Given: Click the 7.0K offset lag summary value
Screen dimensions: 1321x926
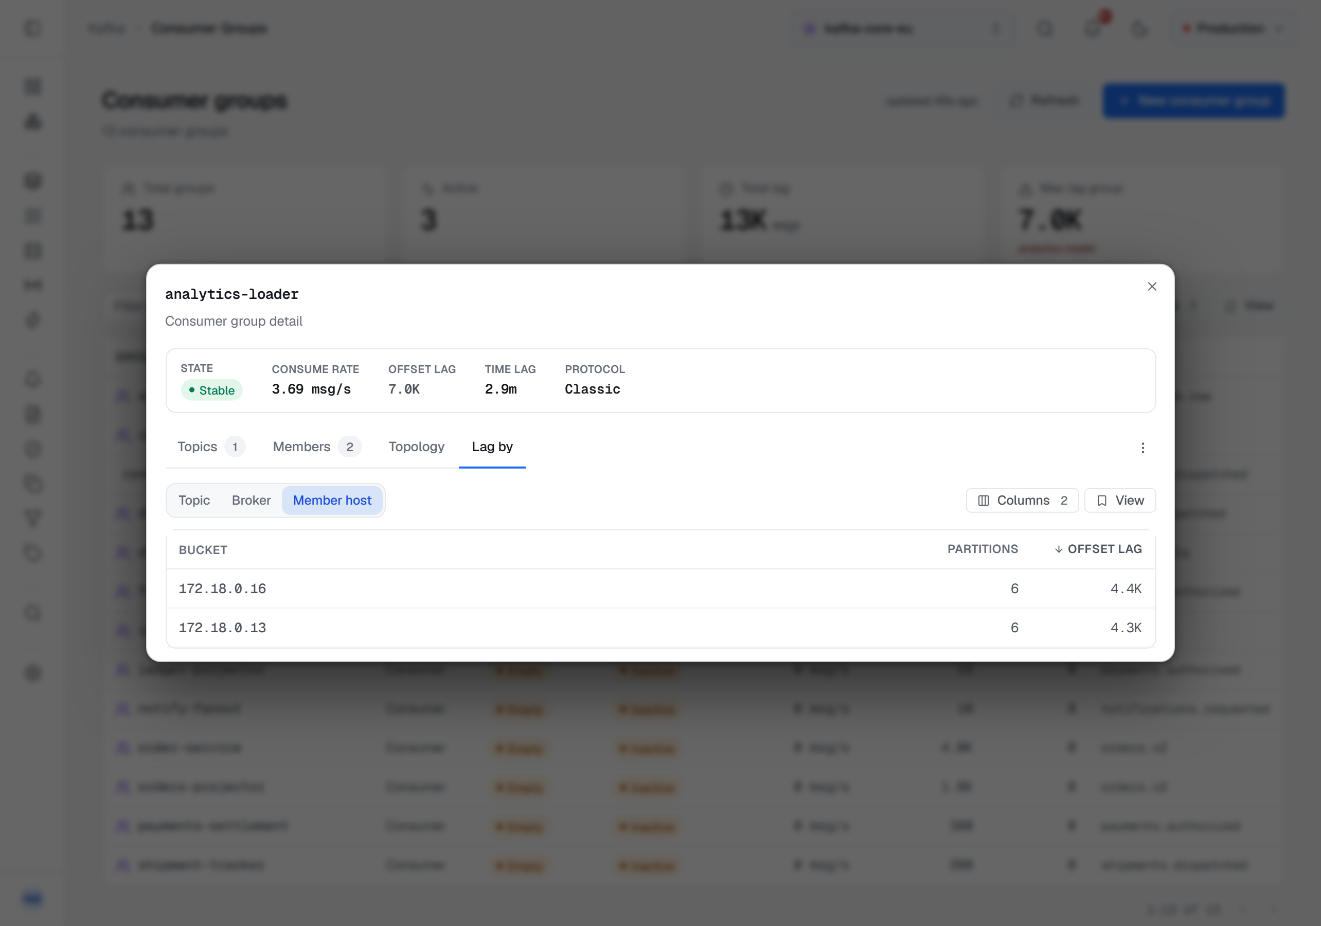Looking at the screenshot, I should coord(404,389).
